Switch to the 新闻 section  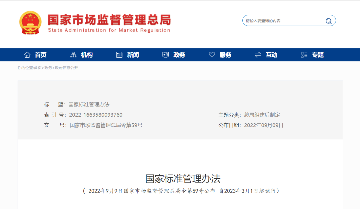coord(132,55)
